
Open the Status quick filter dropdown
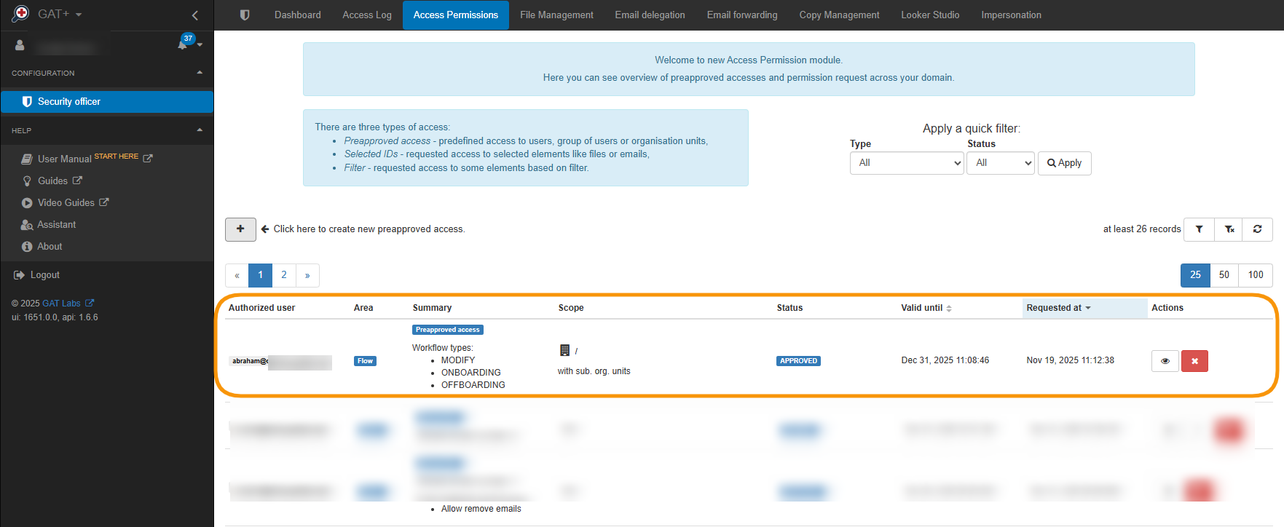(1000, 163)
